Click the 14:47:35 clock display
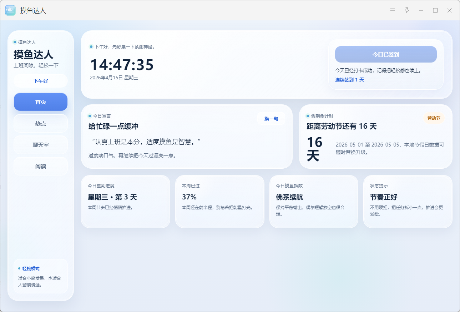Screen dimensions: 460x312 122,65
